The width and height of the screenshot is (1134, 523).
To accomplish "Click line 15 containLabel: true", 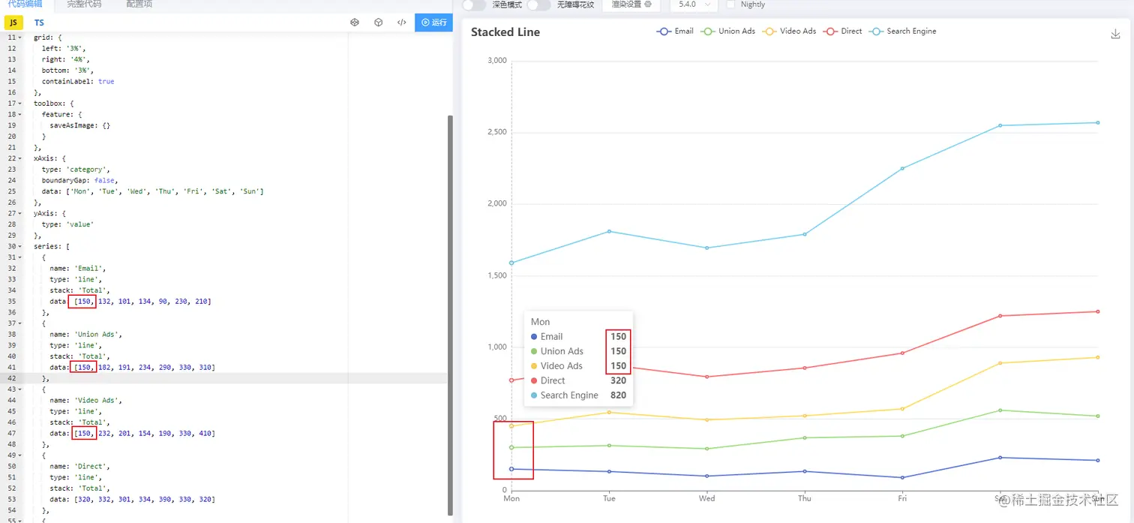I will pos(78,82).
